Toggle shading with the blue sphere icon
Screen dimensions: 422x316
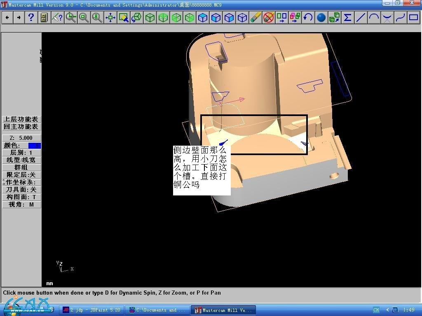pyautogui.click(x=321, y=18)
